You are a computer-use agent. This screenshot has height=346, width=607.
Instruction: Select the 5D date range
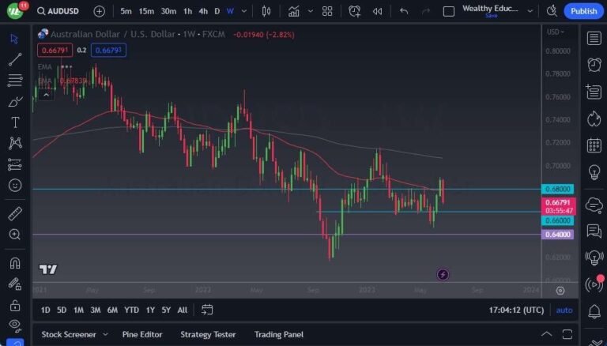62,310
